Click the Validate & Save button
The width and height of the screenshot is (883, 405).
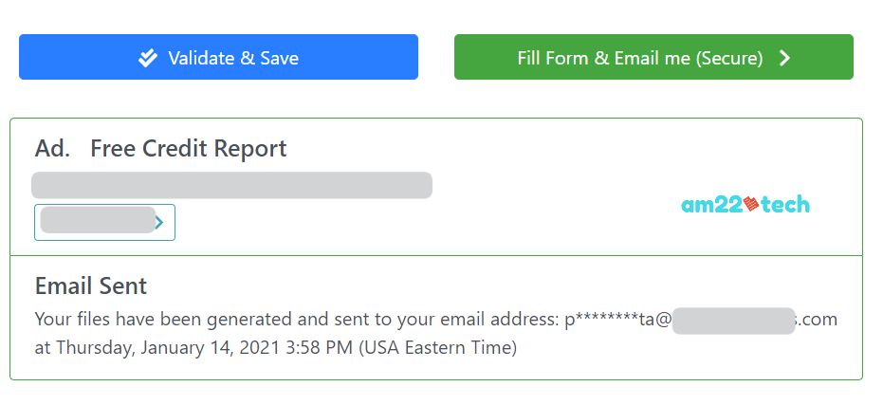218,57
